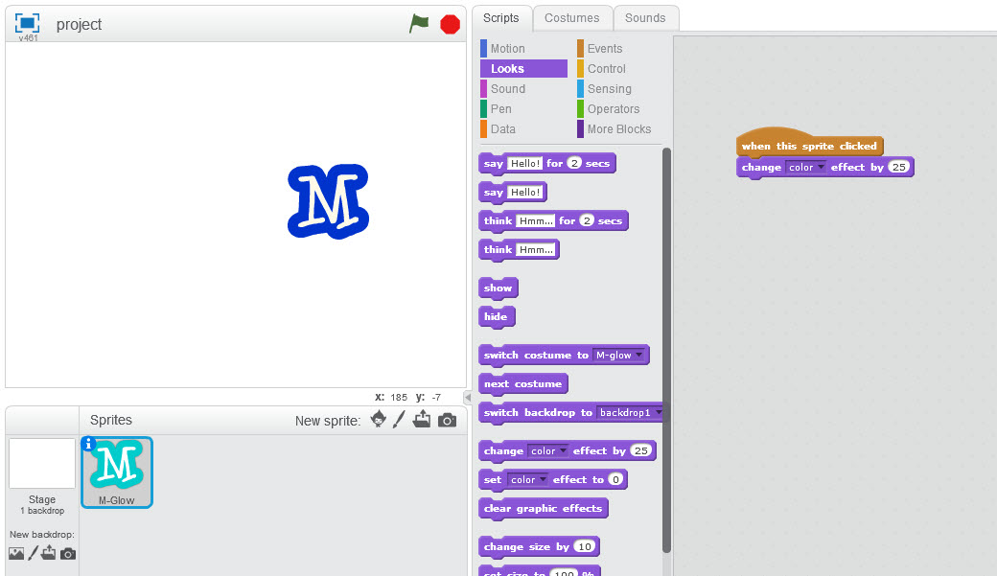
Task: Select the Sound block category
Action: pos(523,89)
